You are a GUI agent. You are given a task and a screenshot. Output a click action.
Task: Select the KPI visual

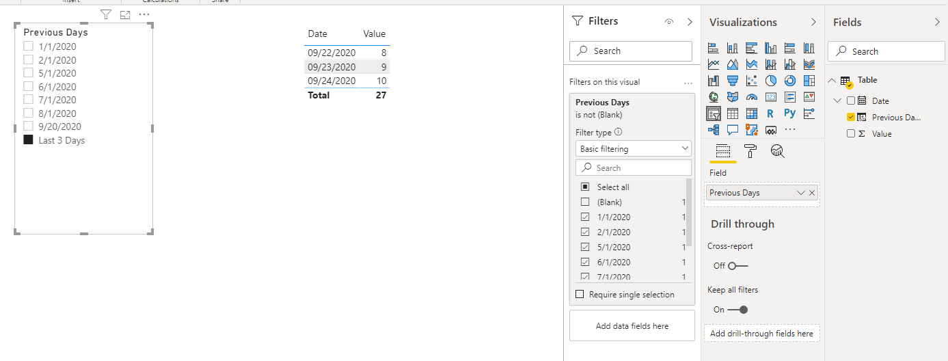(809, 97)
